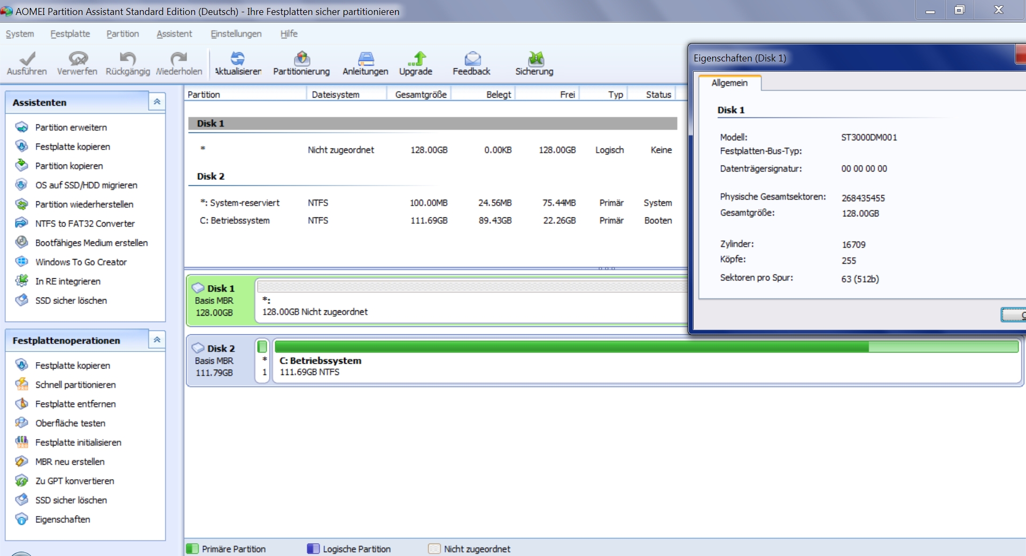
Task: Click the Upgrade toolbar icon
Action: [x=416, y=58]
